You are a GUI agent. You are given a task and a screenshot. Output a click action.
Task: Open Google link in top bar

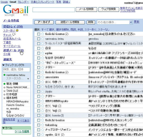(4, 2)
